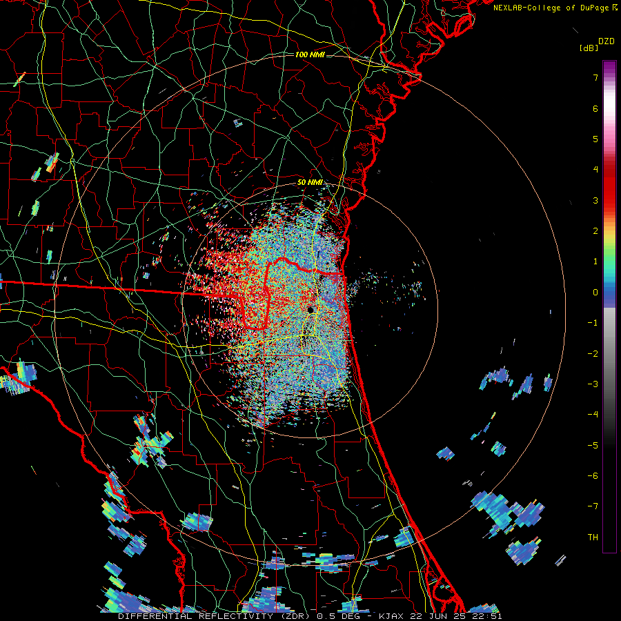The image size is (621, 621).
Task: Click scale value 3 on the legend
Action: (x=595, y=200)
